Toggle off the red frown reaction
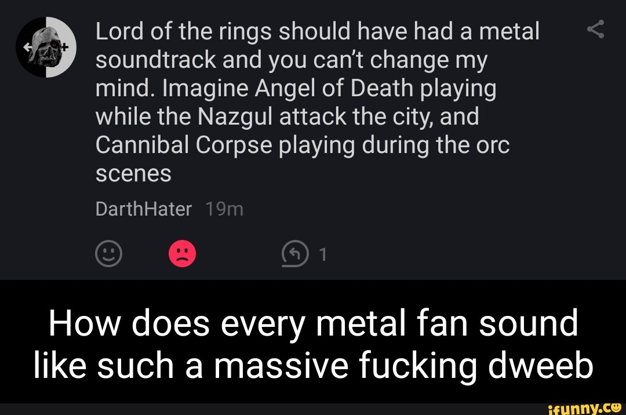Viewport: 626px width, 415px height. 182,254
